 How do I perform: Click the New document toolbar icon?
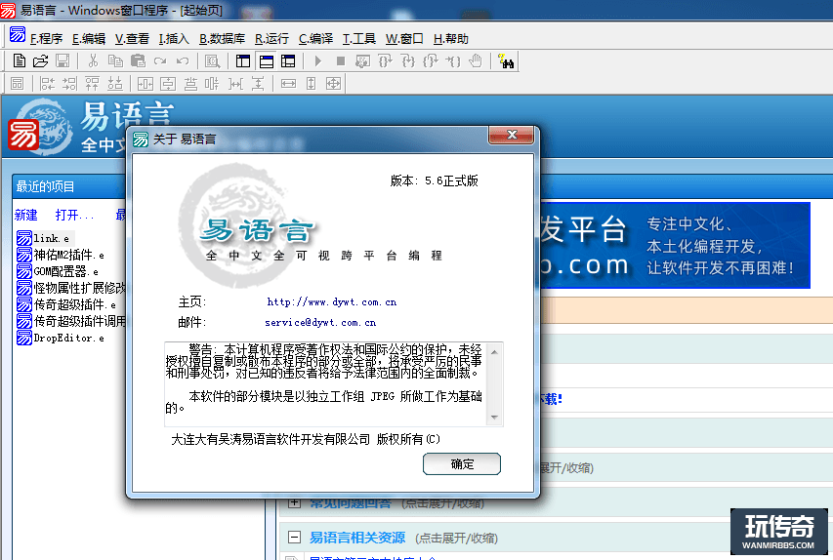20,61
